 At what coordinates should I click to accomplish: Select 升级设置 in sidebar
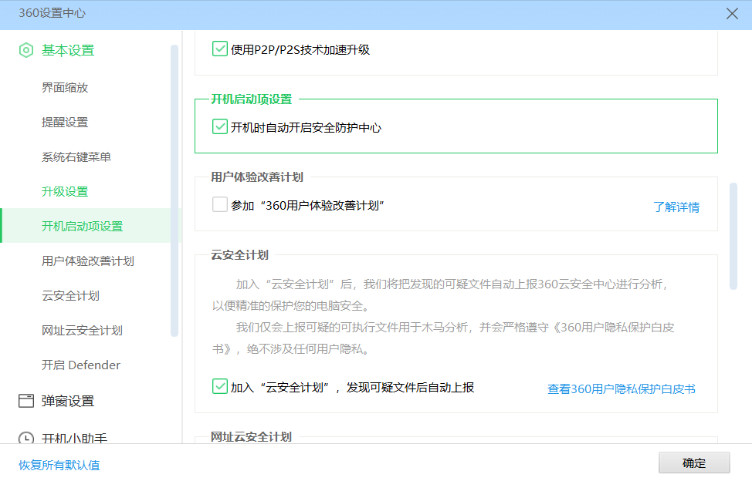point(65,191)
